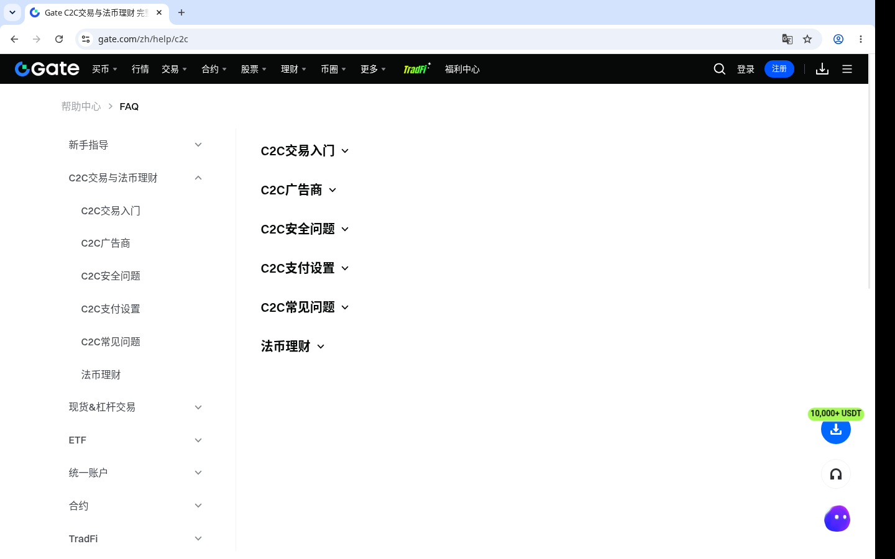The image size is (895, 559).
Task: Go to 帮助中心 breadcrumb link
Action: coord(81,106)
